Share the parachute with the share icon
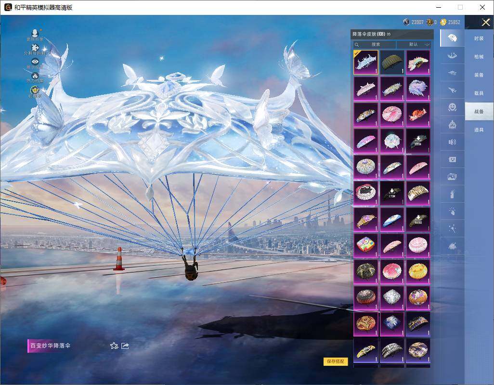 pyautogui.click(x=125, y=346)
